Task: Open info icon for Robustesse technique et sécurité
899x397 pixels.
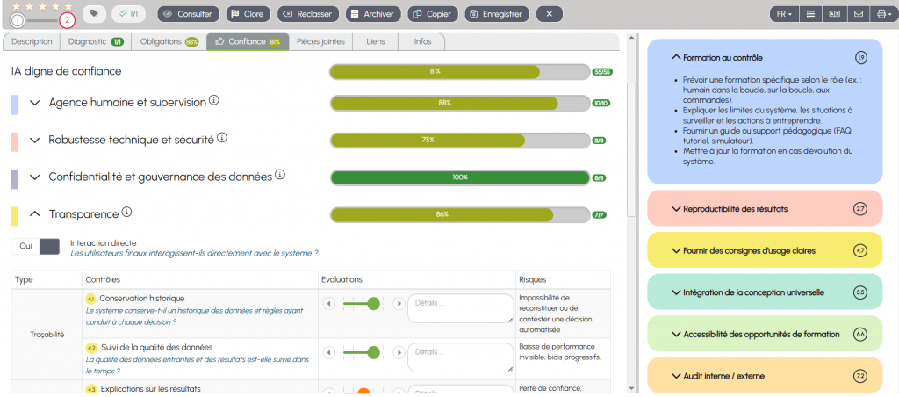Action: 222,138
